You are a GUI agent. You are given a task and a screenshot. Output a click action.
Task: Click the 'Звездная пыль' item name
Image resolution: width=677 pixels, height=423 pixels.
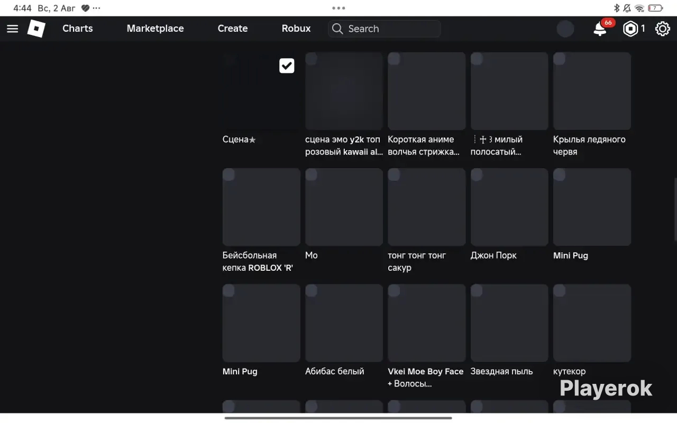(x=502, y=371)
